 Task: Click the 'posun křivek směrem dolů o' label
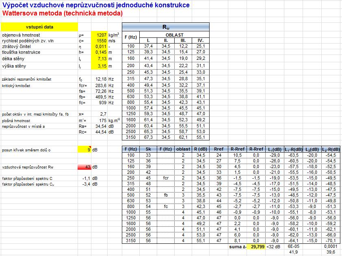[x=26, y=150]
